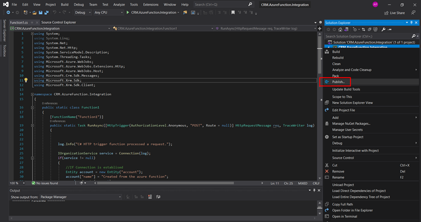Click the search icon in the Quick Launch box

pyautogui.click(x=250, y=4)
